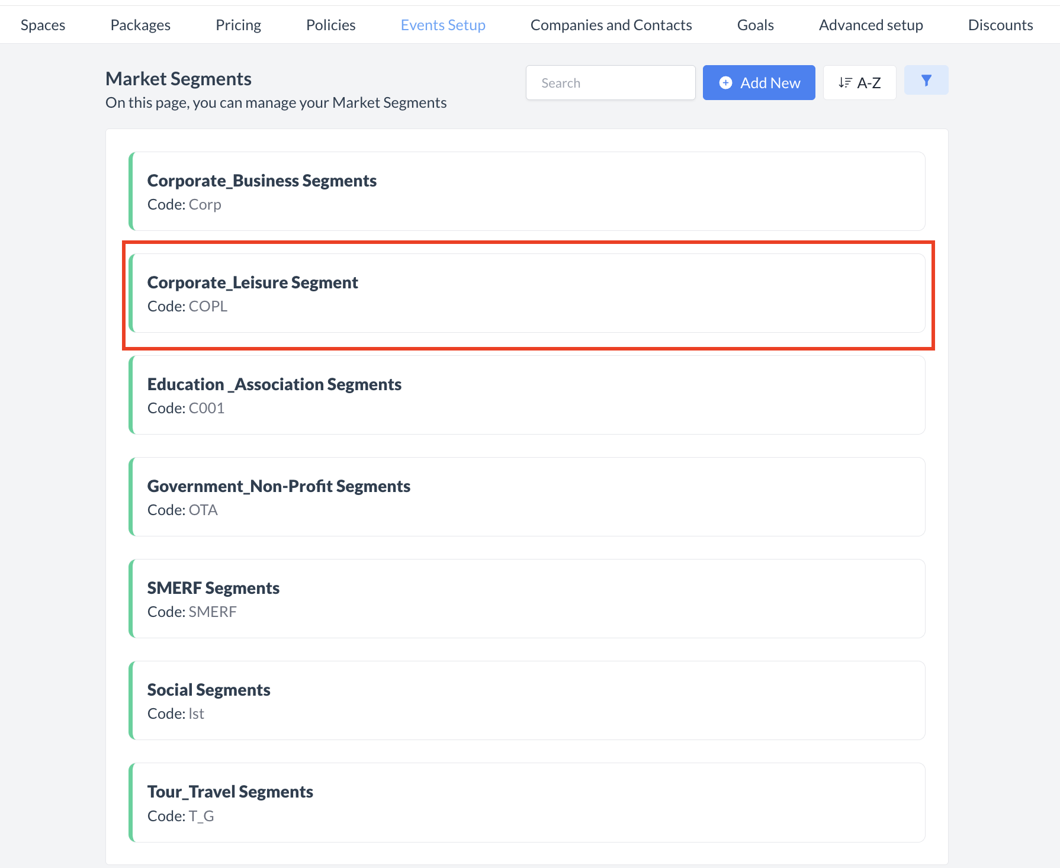Click Government_Non-Profit Segments card
Image resolution: width=1060 pixels, height=868 pixels.
coord(527,497)
